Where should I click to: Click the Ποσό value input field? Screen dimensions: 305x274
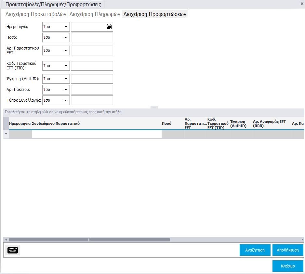tap(92, 37)
